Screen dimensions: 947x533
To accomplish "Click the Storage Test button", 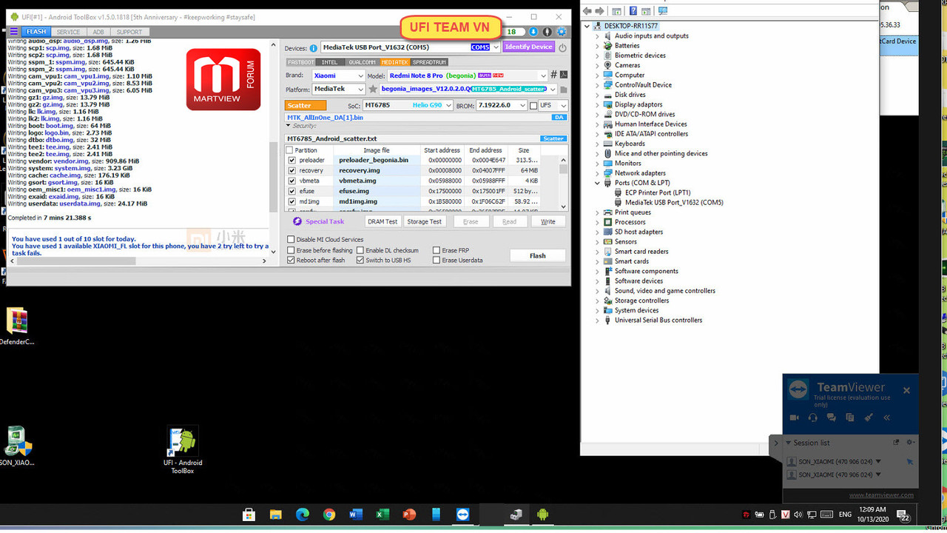I will click(x=424, y=221).
